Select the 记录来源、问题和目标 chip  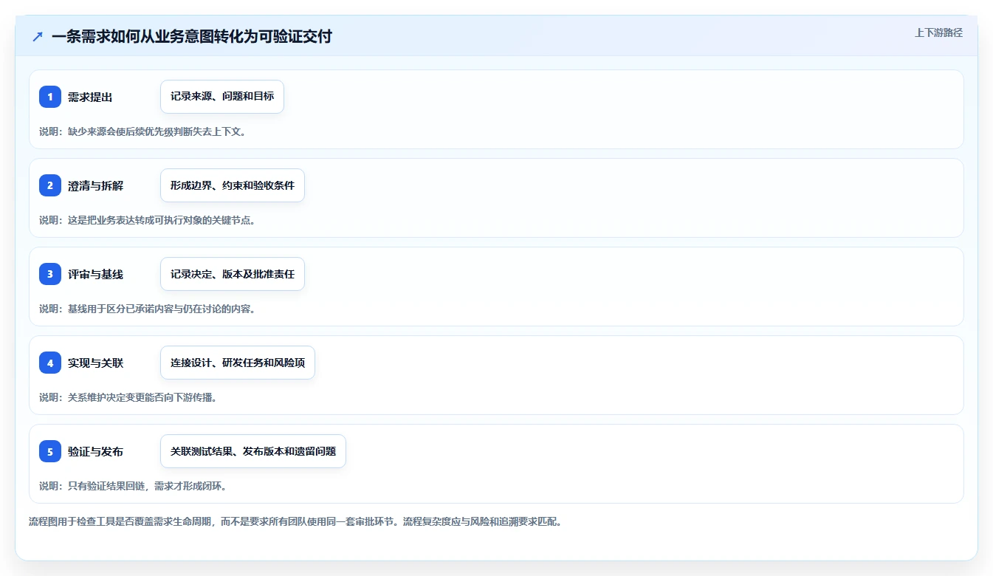click(x=222, y=97)
